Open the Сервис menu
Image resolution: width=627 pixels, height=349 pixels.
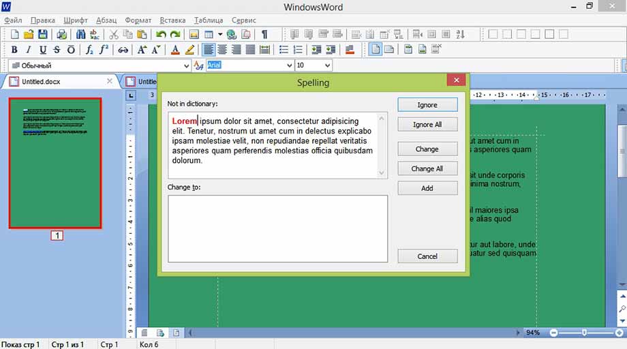coord(243,20)
